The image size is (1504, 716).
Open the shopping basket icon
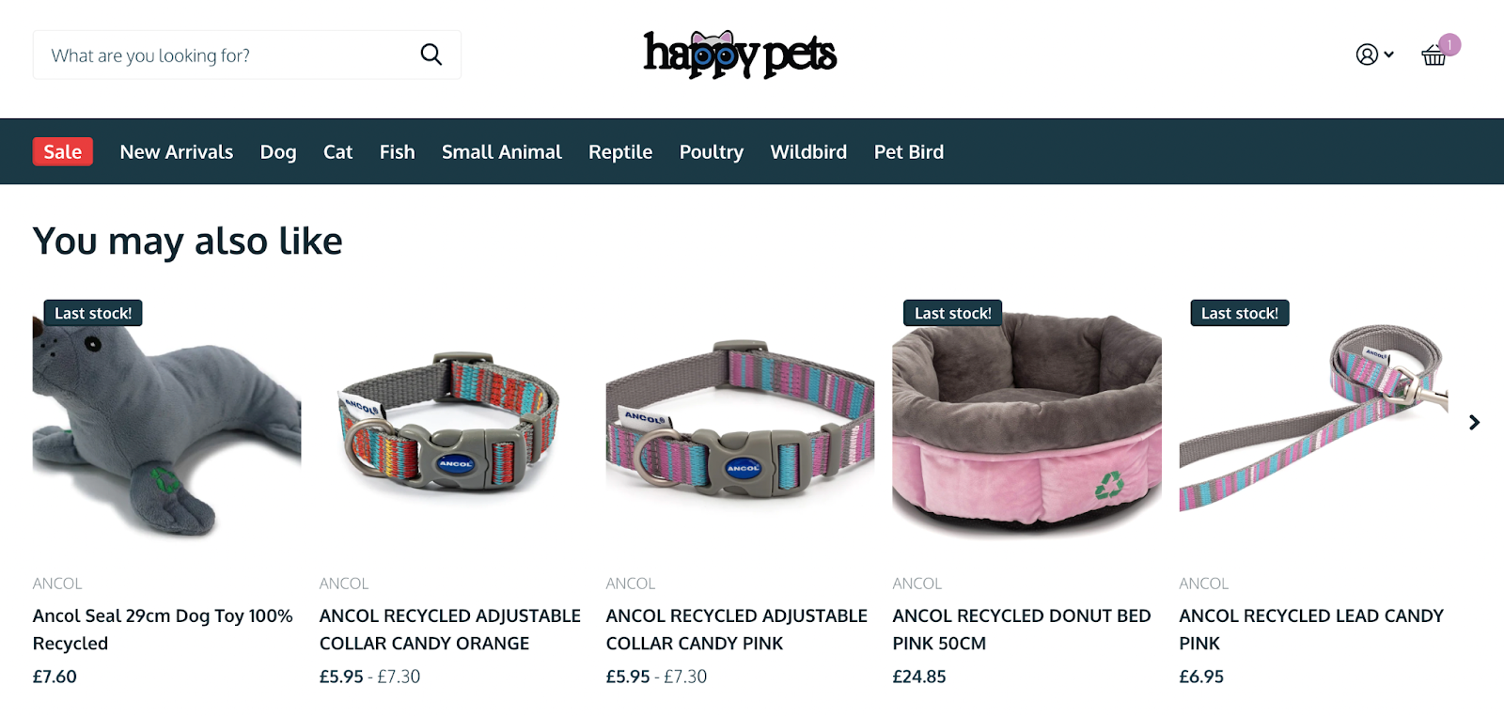coord(1433,55)
